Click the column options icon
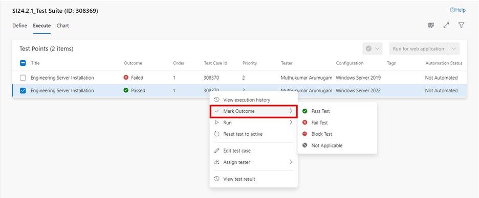 tap(431, 26)
